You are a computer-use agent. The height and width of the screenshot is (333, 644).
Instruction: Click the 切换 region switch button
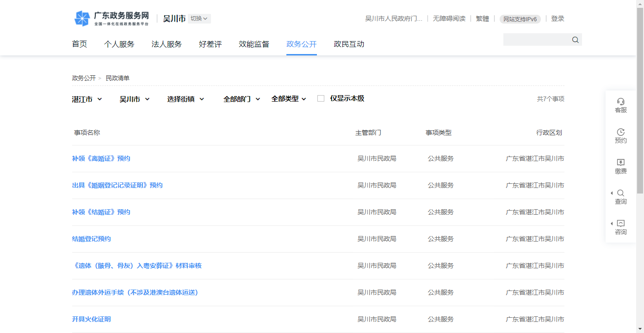199,18
